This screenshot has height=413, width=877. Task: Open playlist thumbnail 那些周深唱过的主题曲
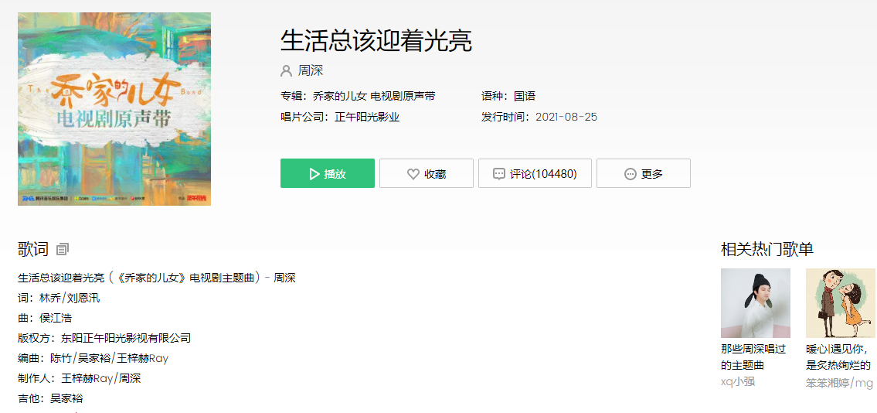coord(755,302)
